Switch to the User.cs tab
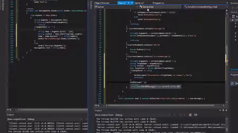The height and width of the screenshot is (133, 238). tap(122, 3)
